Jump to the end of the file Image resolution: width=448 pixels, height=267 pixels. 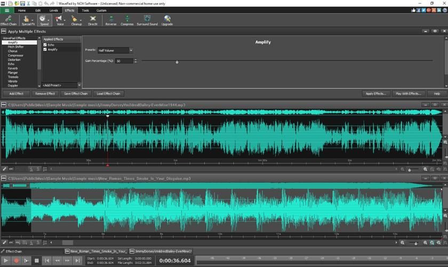pos(77,261)
